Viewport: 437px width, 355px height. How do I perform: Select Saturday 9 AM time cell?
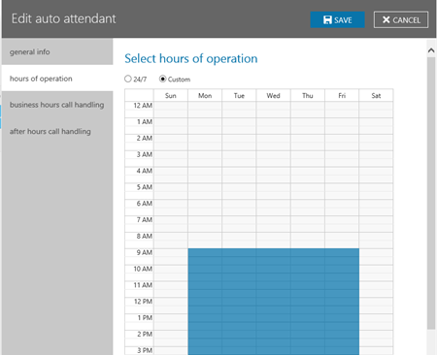pyautogui.click(x=376, y=253)
